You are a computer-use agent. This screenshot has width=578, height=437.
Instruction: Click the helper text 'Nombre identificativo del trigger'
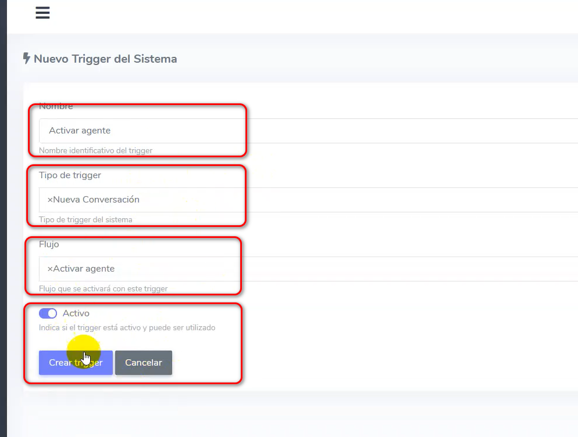(x=95, y=151)
